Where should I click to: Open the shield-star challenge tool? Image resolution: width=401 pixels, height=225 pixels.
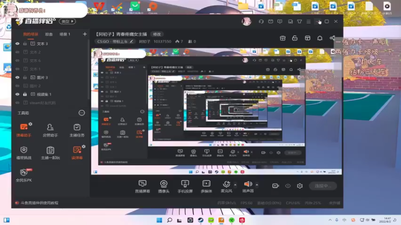pos(24,152)
